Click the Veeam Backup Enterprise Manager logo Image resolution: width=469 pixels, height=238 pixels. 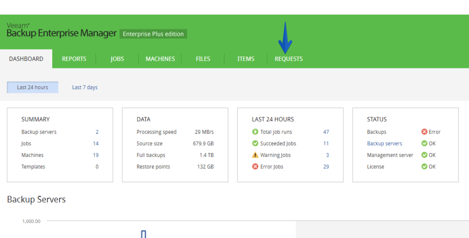coord(61,30)
